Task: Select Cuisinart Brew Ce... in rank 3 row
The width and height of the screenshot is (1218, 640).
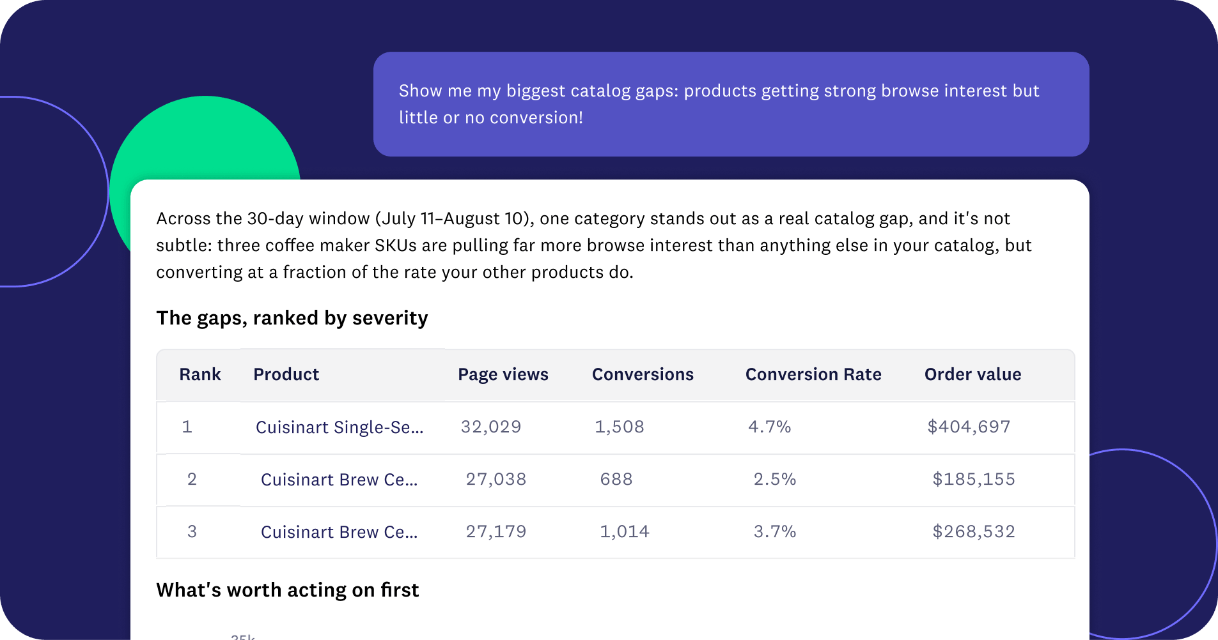Action: coord(339,532)
